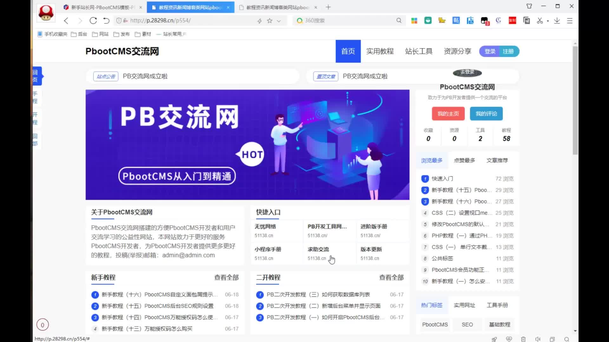Click the PB交流网 hero banner image
The height and width of the screenshot is (342, 609).
[x=247, y=145]
